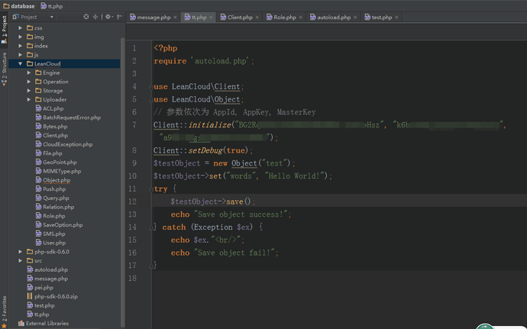The width and height of the screenshot is (527, 329).
Task: Open the Structure tool window
Action: coord(4,68)
